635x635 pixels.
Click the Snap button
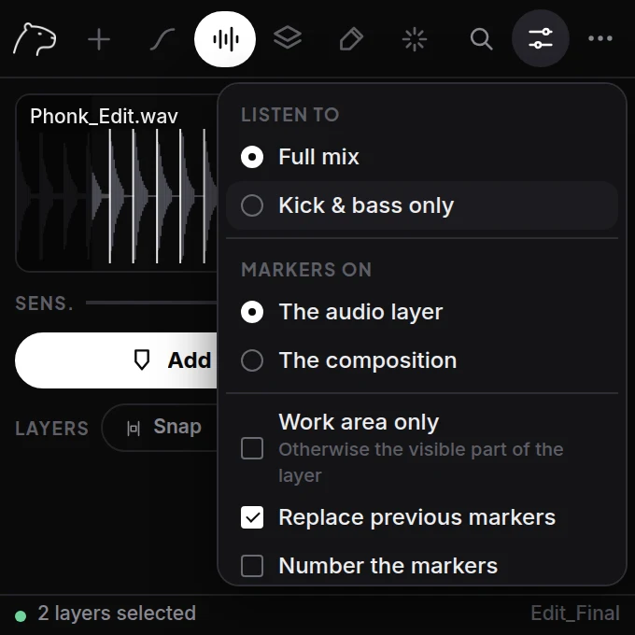(x=160, y=428)
